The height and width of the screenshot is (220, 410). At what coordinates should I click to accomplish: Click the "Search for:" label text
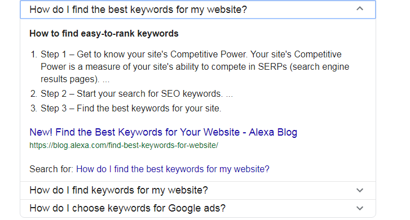coord(51,169)
